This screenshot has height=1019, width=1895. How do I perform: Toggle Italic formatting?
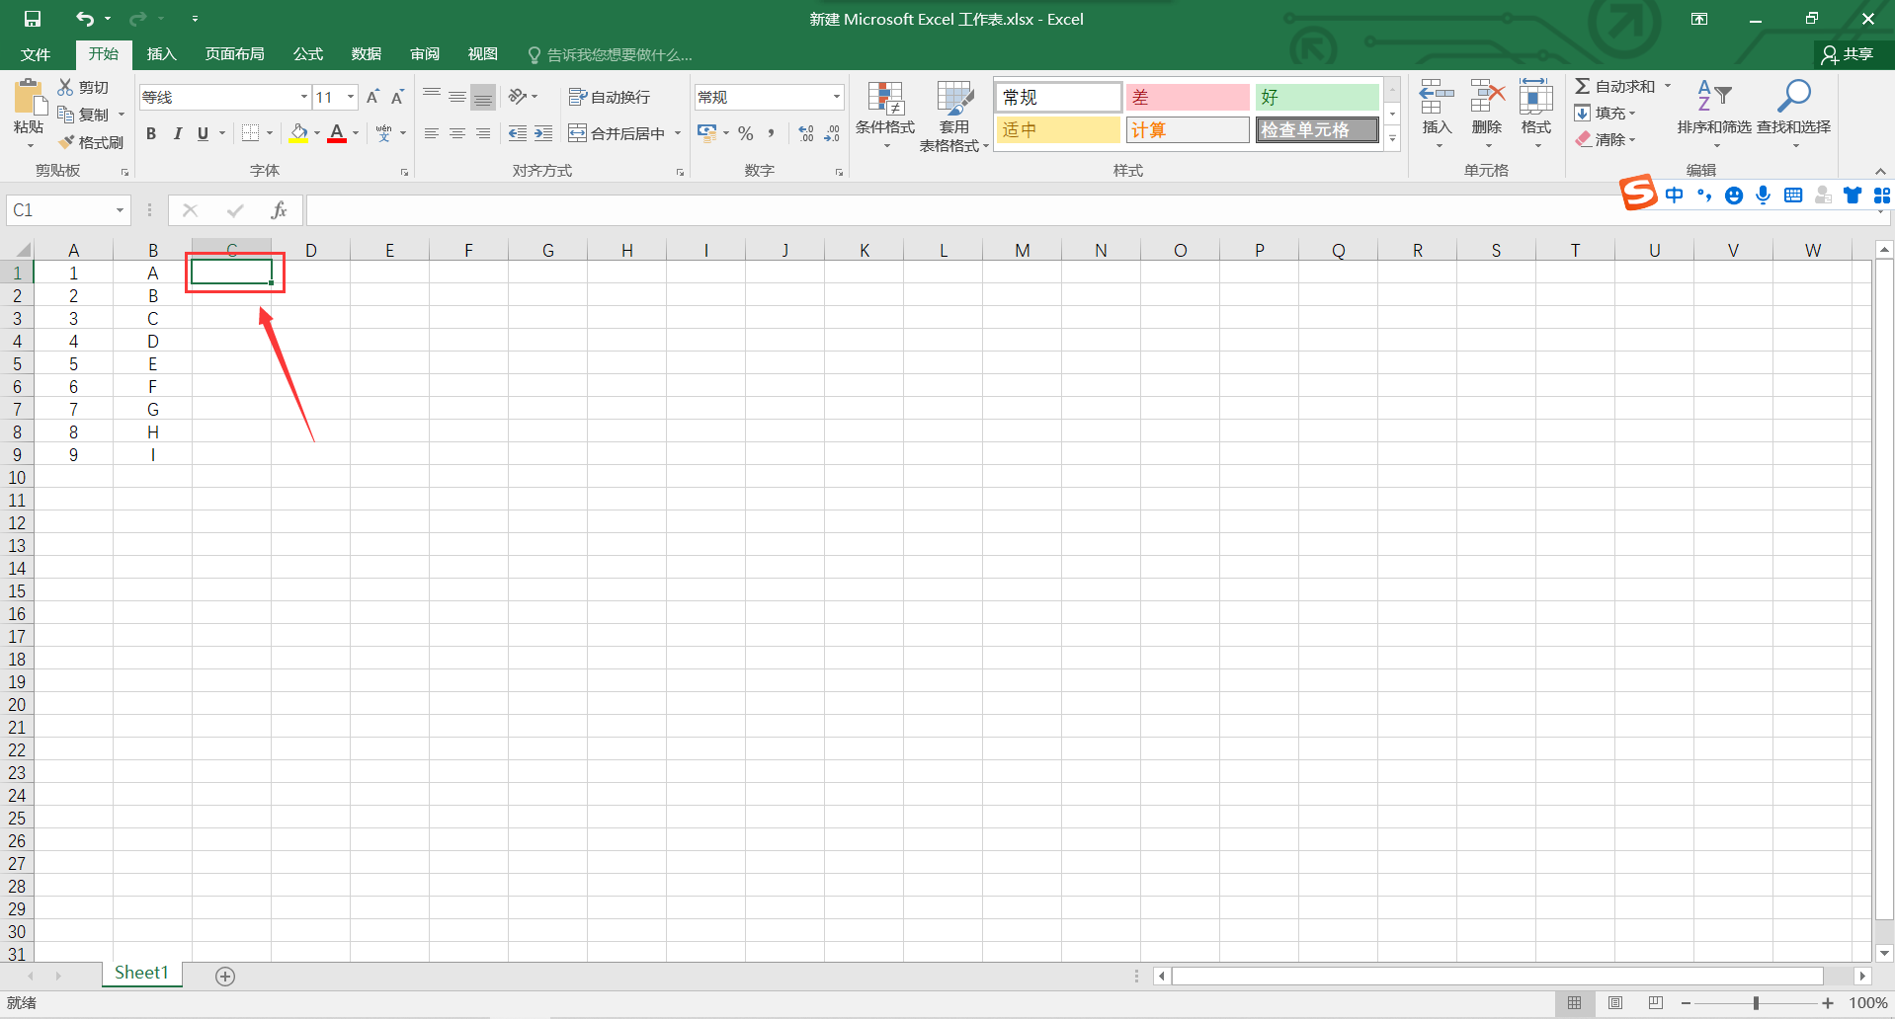(177, 133)
